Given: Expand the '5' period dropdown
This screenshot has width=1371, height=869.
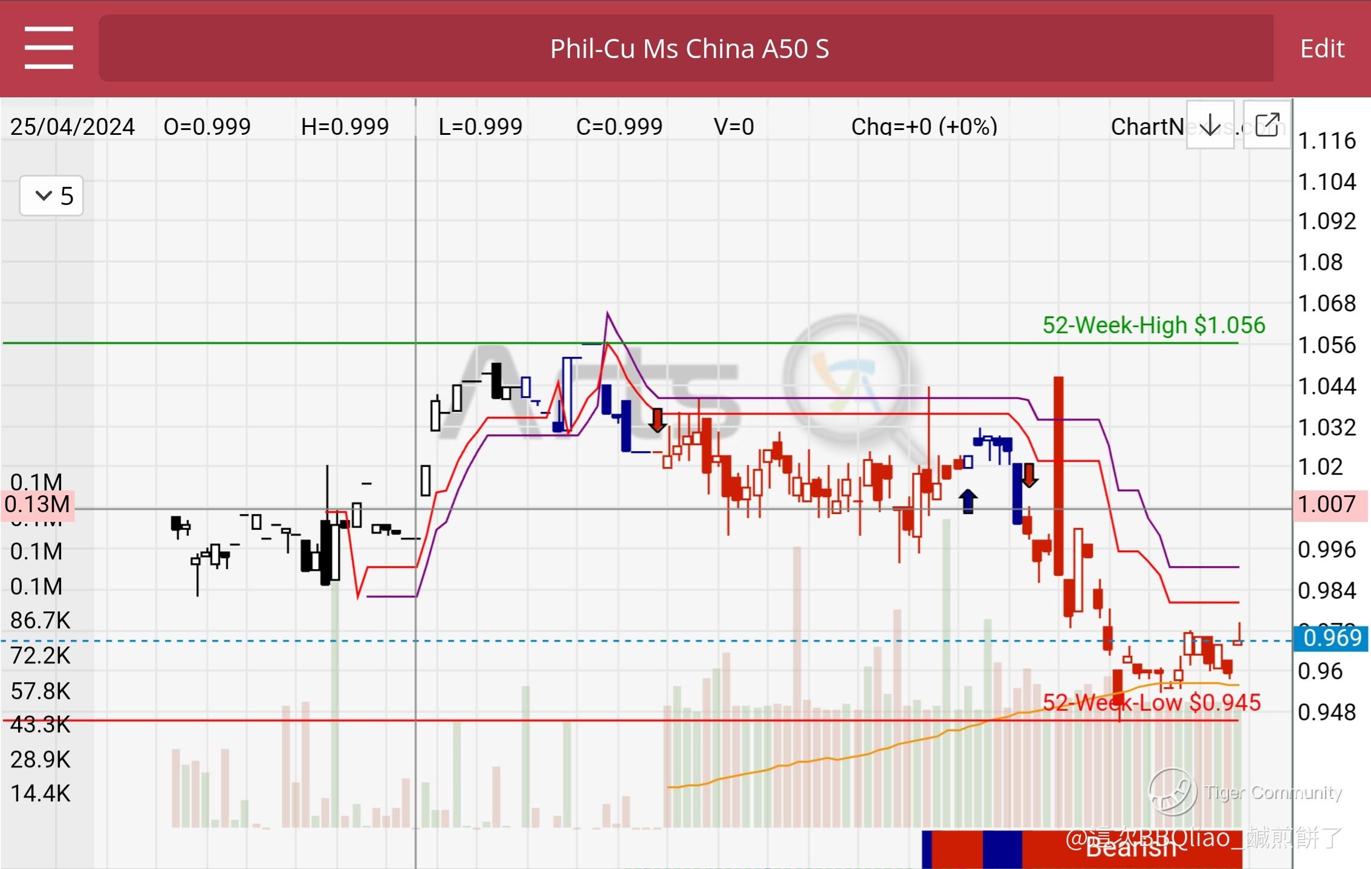Looking at the screenshot, I should click(x=51, y=195).
